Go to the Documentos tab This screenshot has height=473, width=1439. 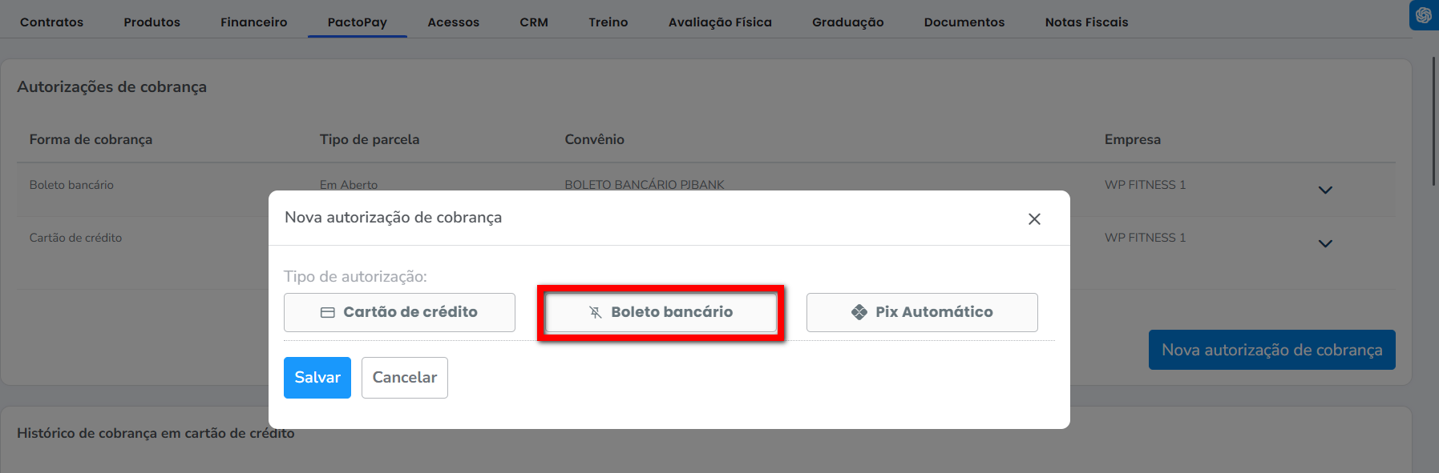964,22
